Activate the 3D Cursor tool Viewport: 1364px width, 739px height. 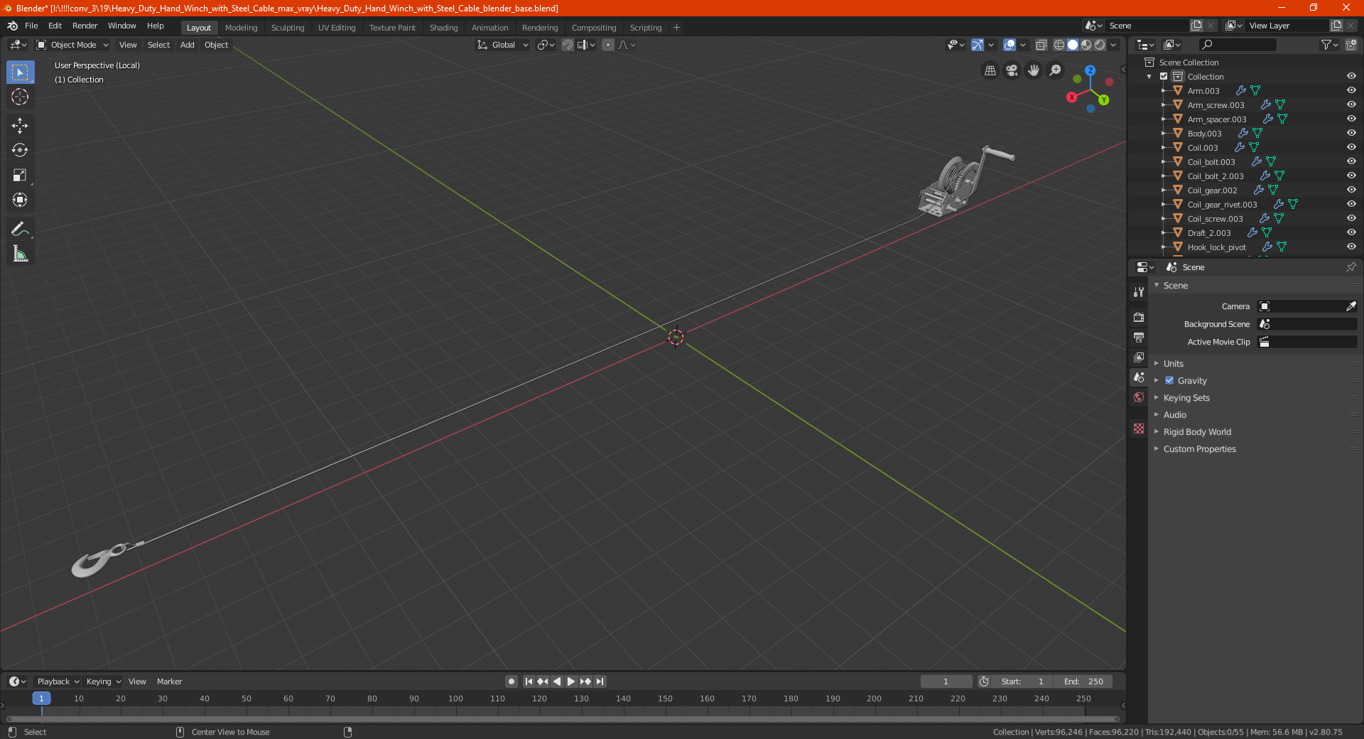(20, 97)
